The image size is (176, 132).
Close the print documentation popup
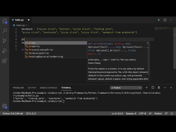pos(147,43)
